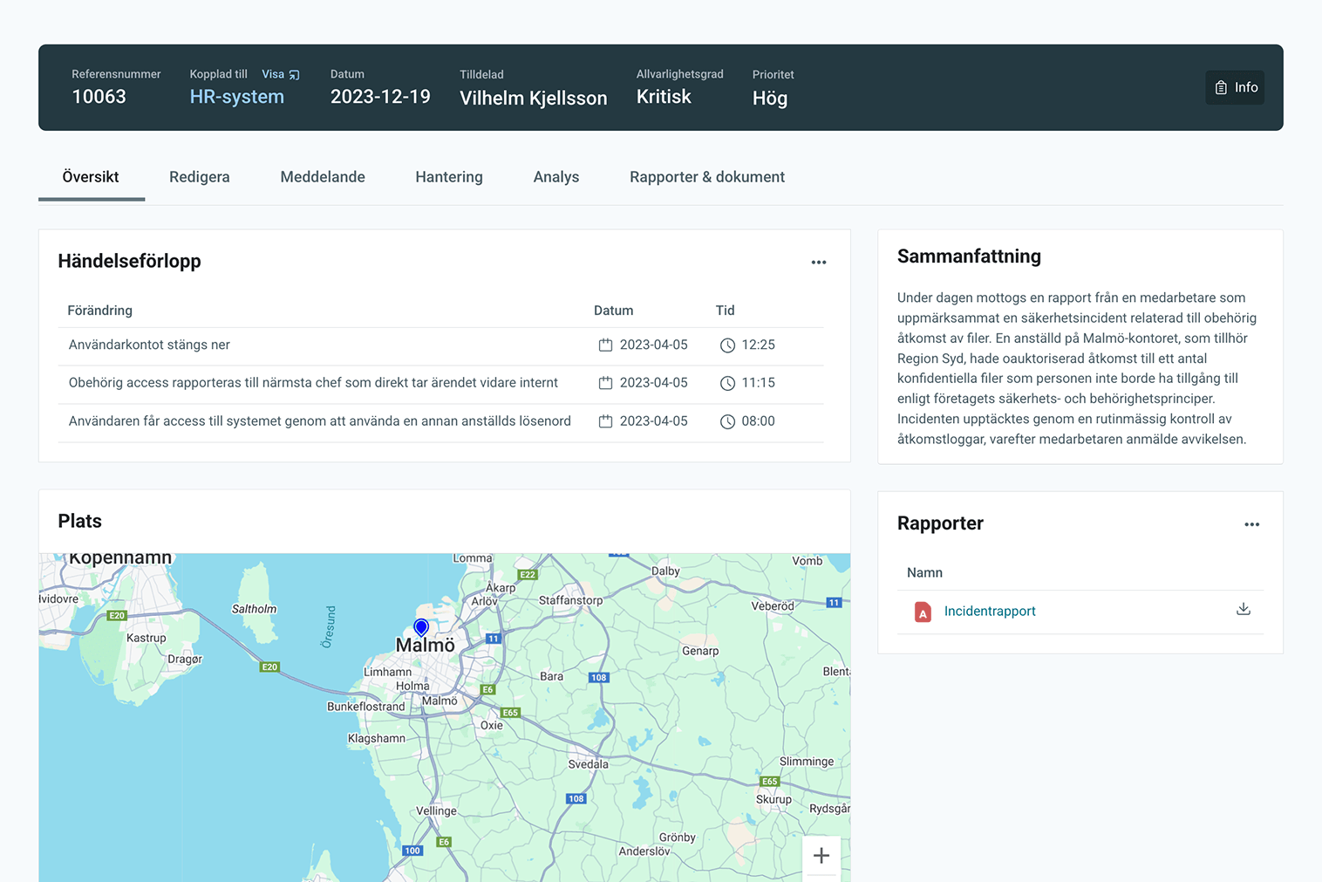This screenshot has height=882, width=1322.
Task: Click the clock icon beside 08:00
Action: 727,421
